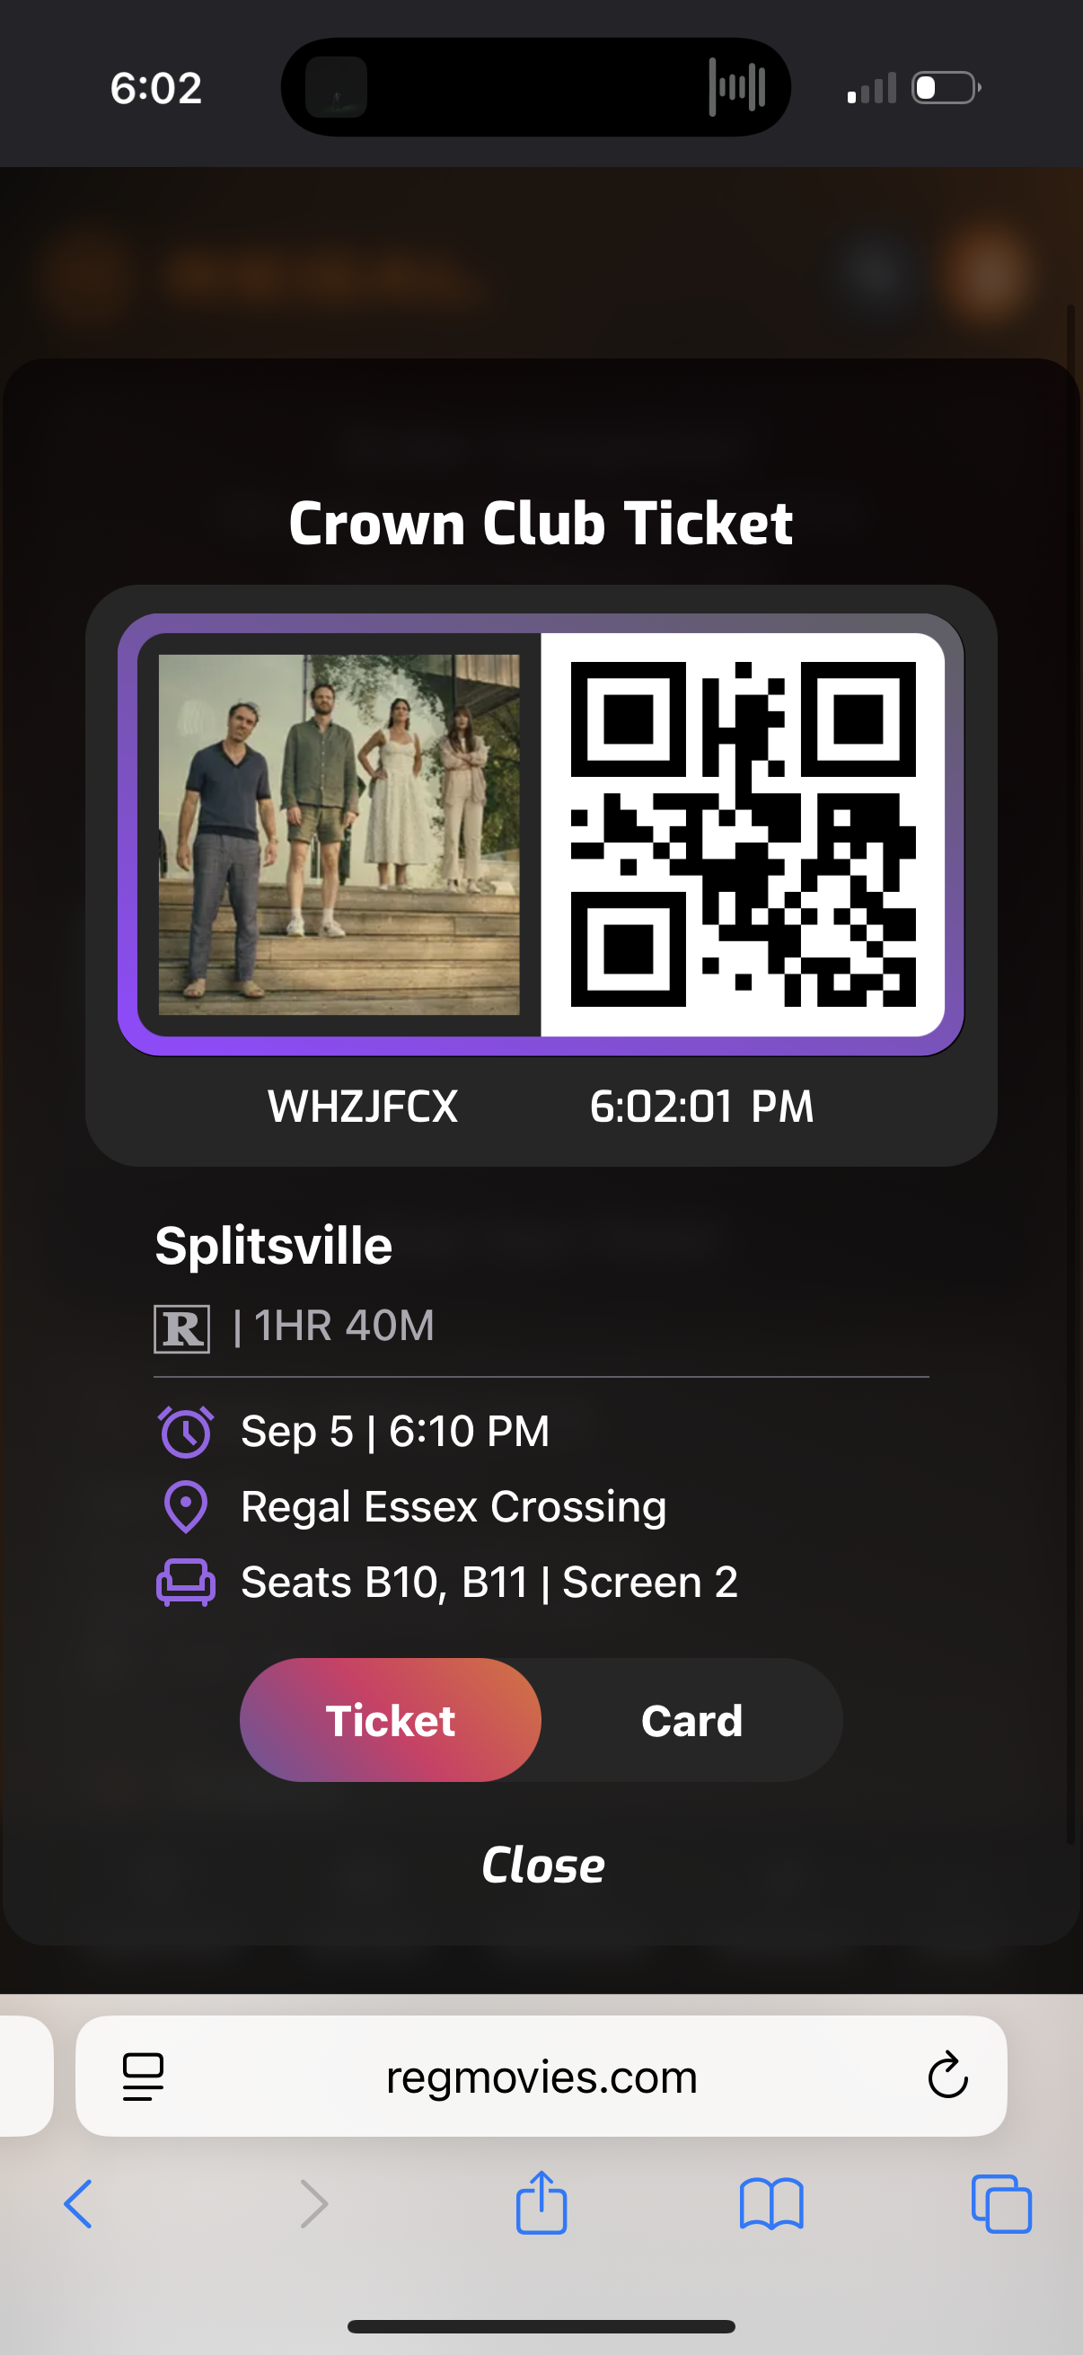The height and width of the screenshot is (2355, 1083).
Task: Tap the Splitsville movie poster thumbnail
Action: [339, 834]
